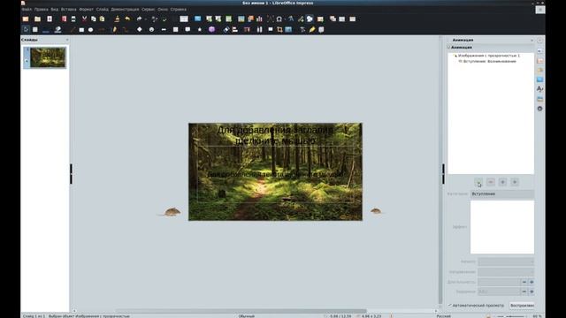Click the Copy icon

pyautogui.click(x=94, y=19)
